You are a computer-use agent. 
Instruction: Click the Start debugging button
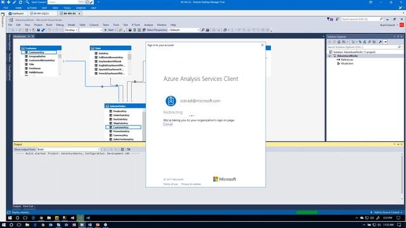pyautogui.click(x=109, y=30)
